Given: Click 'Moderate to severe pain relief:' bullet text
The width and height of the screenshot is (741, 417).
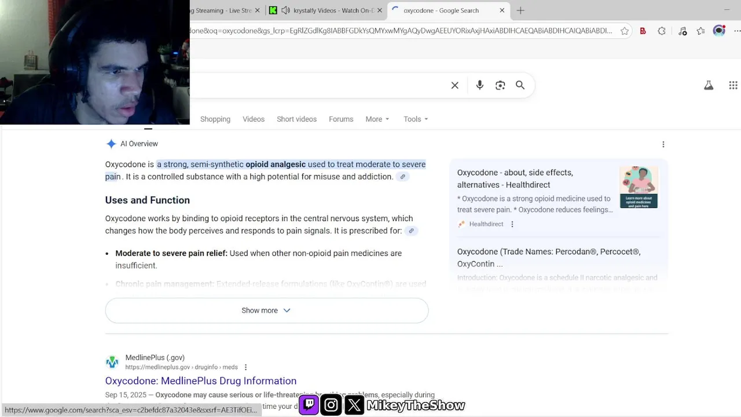Looking at the screenshot, I should 171,254.
